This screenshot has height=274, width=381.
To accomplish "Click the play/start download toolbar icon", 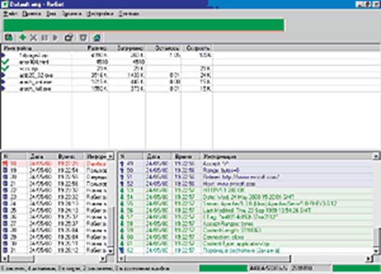I will click(55, 37).
